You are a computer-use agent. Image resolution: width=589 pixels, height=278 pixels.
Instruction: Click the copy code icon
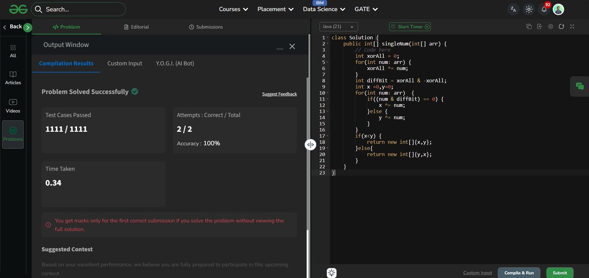[x=529, y=26]
